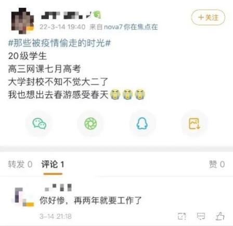
Task: Share the post to WeChat
Action: pos(40,124)
